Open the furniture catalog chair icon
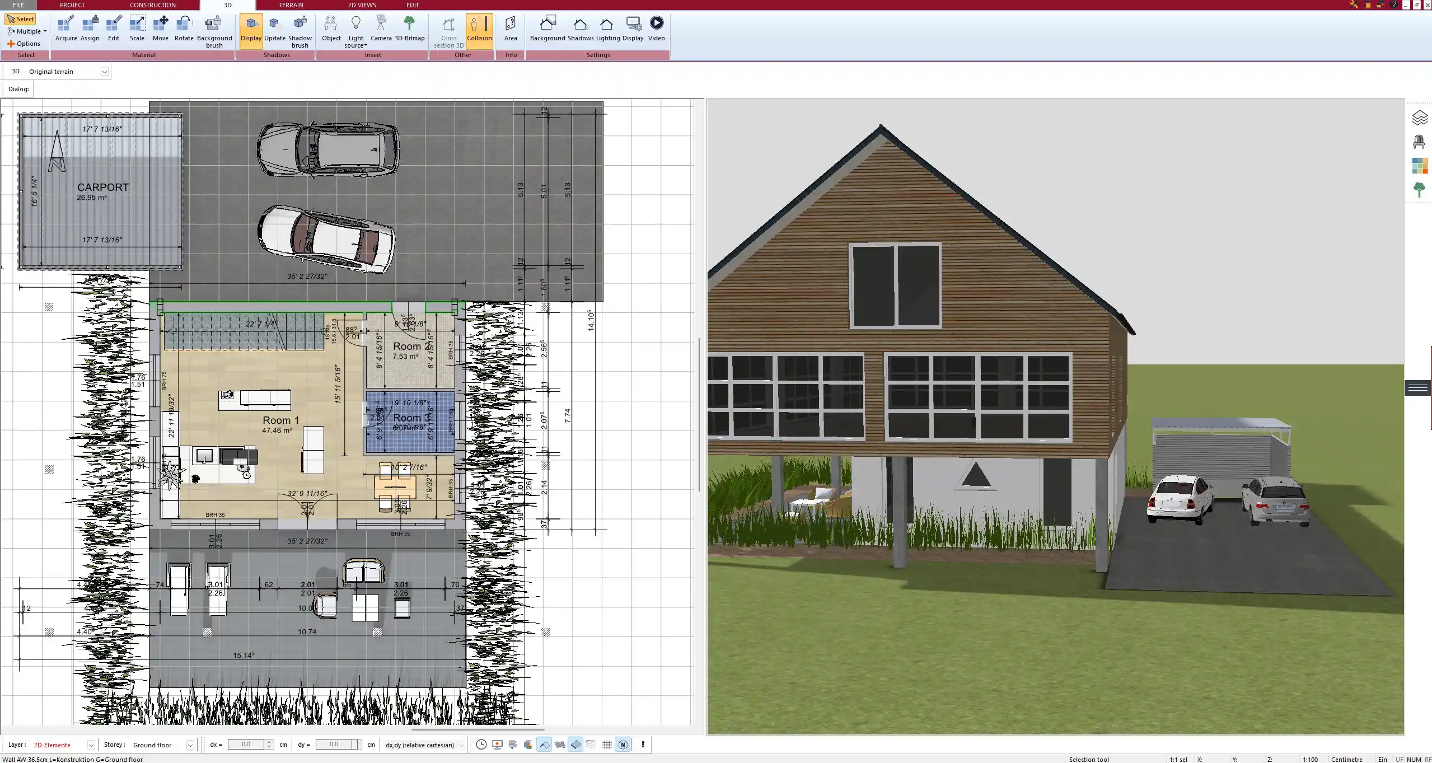 [1419, 142]
